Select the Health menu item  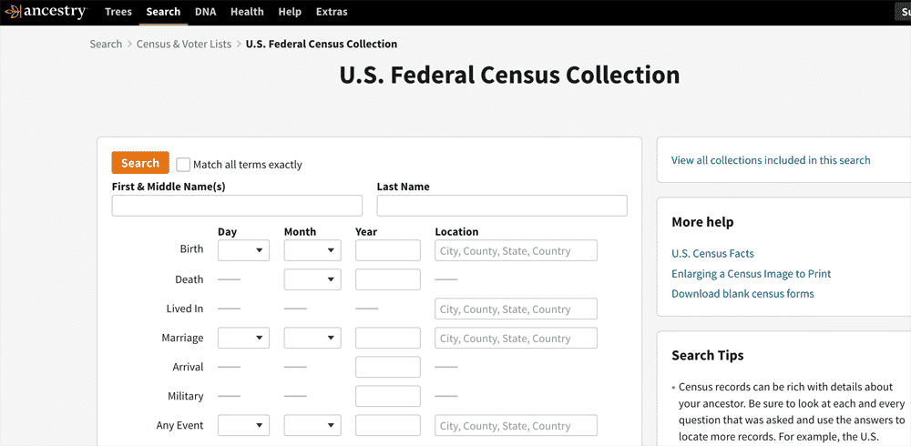pyautogui.click(x=247, y=12)
